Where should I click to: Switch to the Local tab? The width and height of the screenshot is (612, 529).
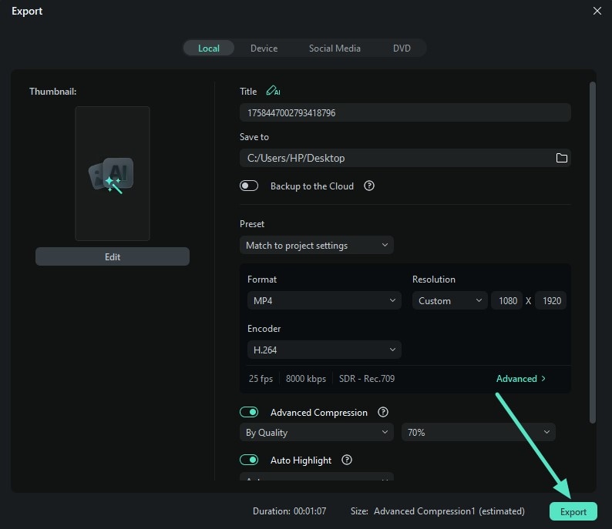tap(209, 49)
